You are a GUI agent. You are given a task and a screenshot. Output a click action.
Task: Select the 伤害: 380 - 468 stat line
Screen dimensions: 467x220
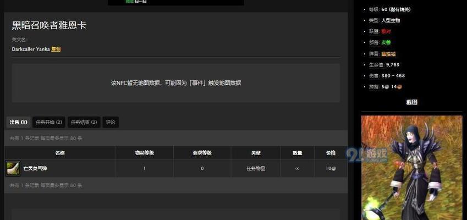[x=387, y=75]
